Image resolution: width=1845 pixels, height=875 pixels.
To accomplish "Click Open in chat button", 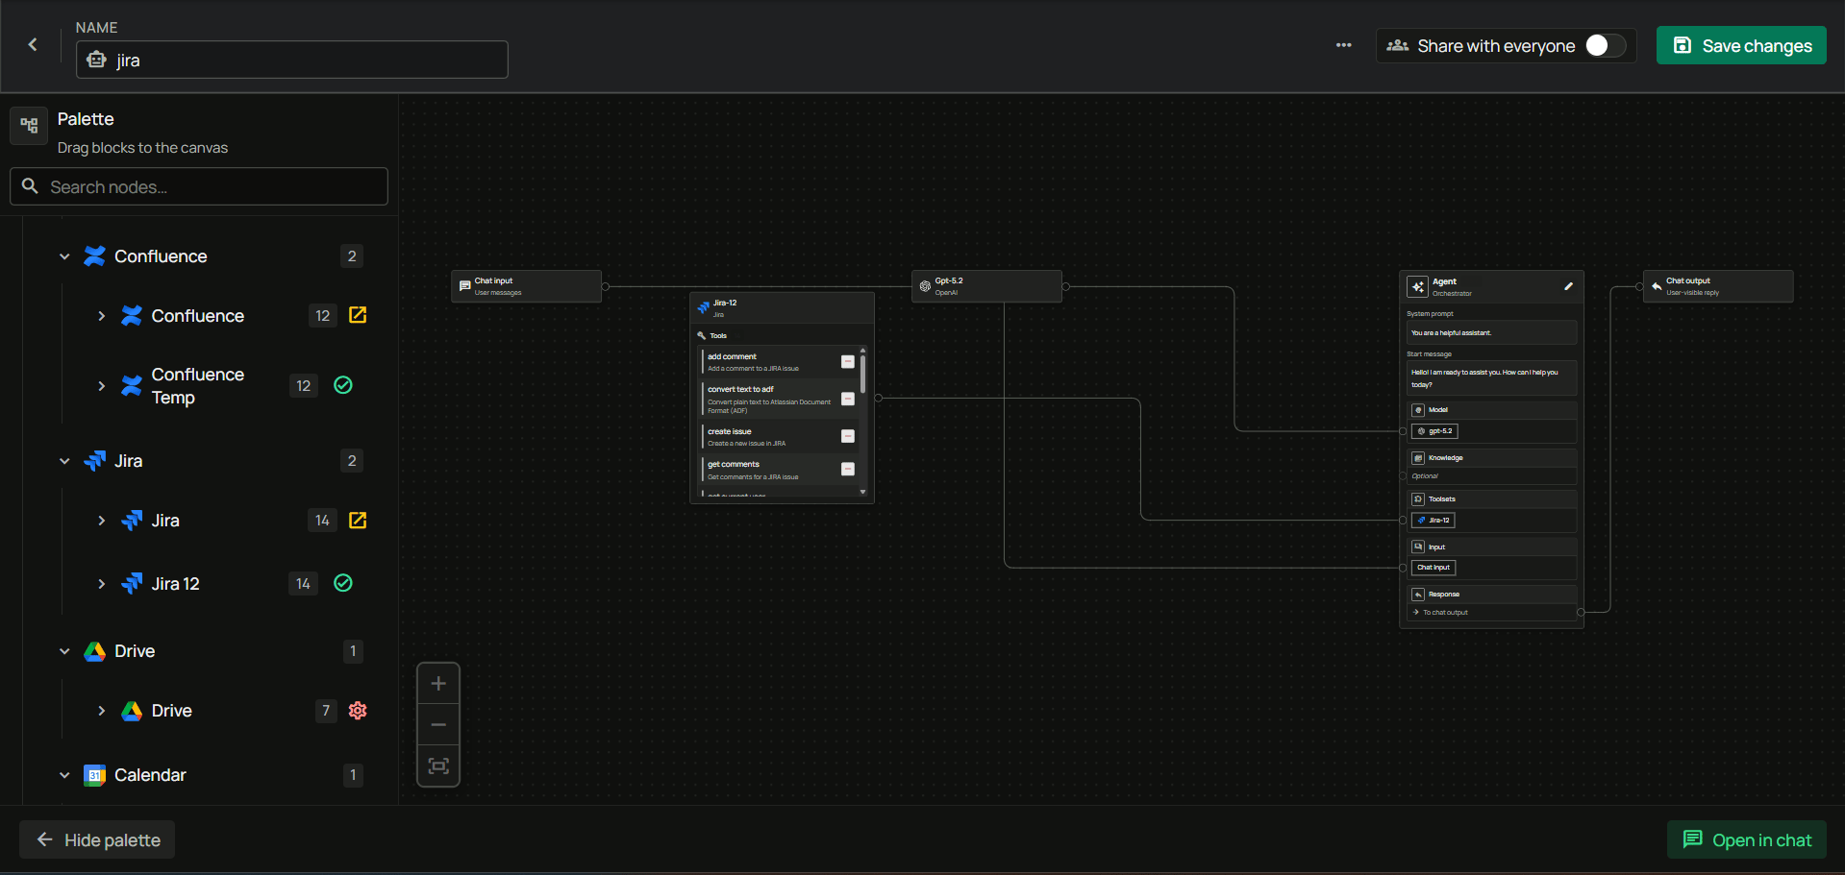I will point(1746,839).
